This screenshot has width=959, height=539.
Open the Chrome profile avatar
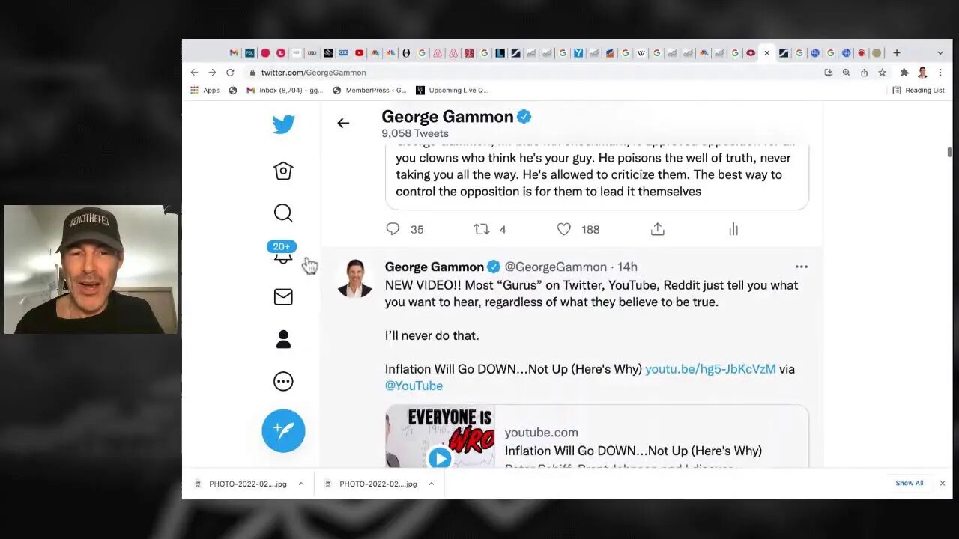922,73
